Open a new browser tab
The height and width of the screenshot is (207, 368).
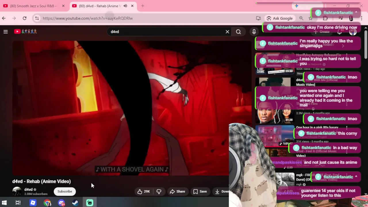[143, 6]
